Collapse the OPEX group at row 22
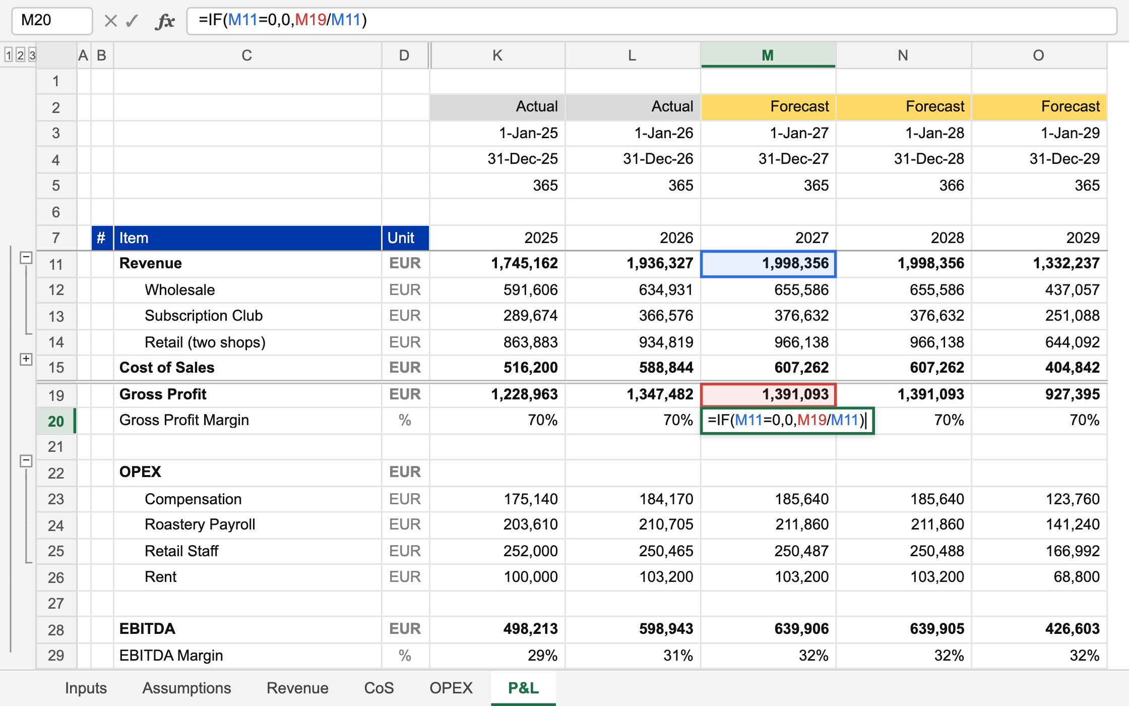The height and width of the screenshot is (706, 1129). click(x=26, y=461)
